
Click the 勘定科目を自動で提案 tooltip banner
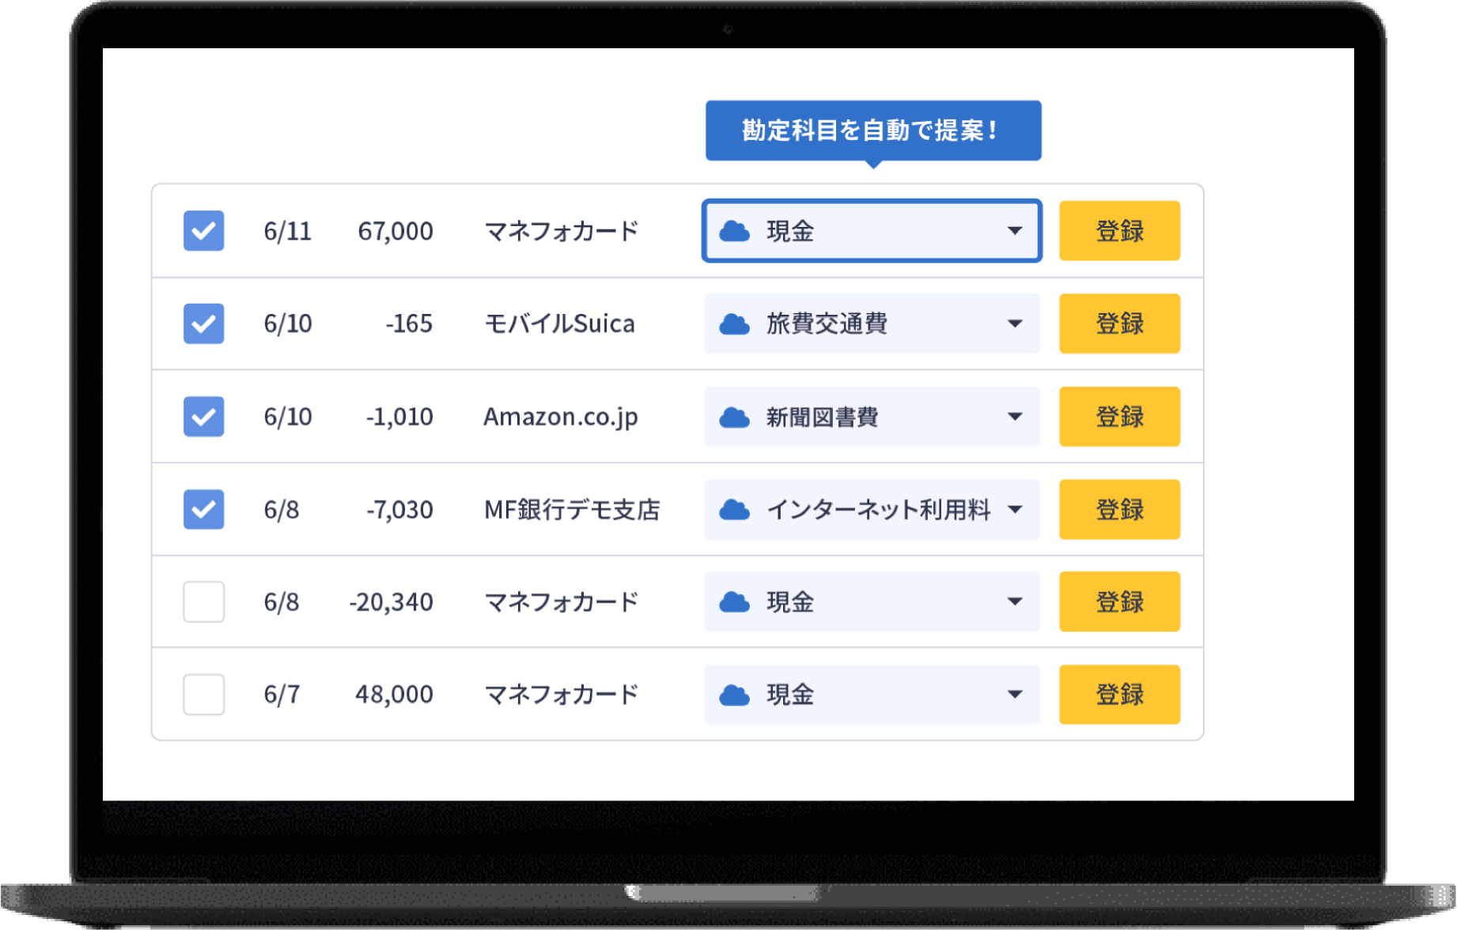(x=872, y=130)
